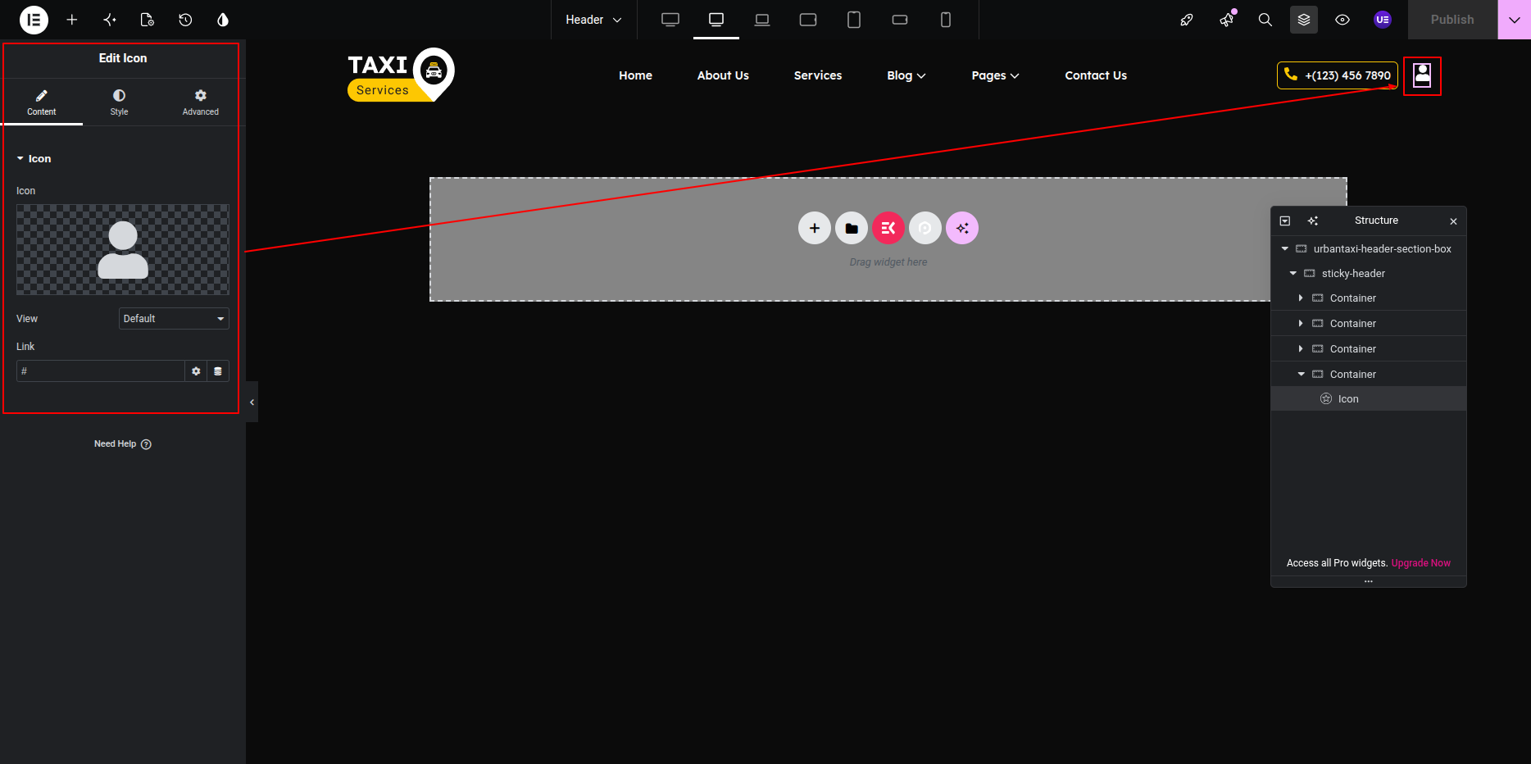Collapse the sticky-header tree node
This screenshot has width=1531, height=764.
[x=1293, y=274]
